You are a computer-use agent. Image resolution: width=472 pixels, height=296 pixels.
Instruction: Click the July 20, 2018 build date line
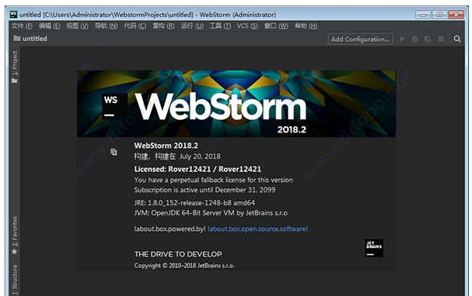coord(177,157)
